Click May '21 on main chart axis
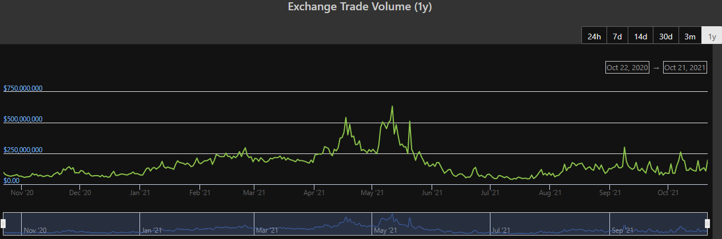 pyautogui.click(x=372, y=193)
